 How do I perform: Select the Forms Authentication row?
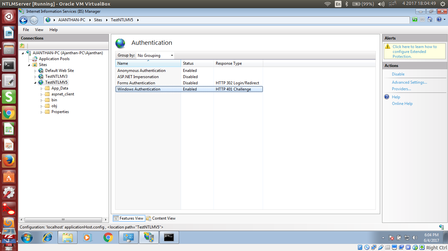coord(189,83)
